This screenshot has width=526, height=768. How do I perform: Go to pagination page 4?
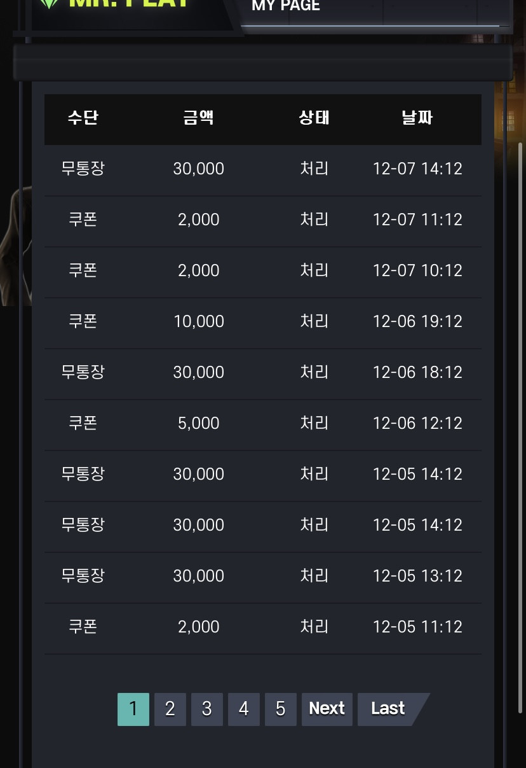click(x=244, y=709)
